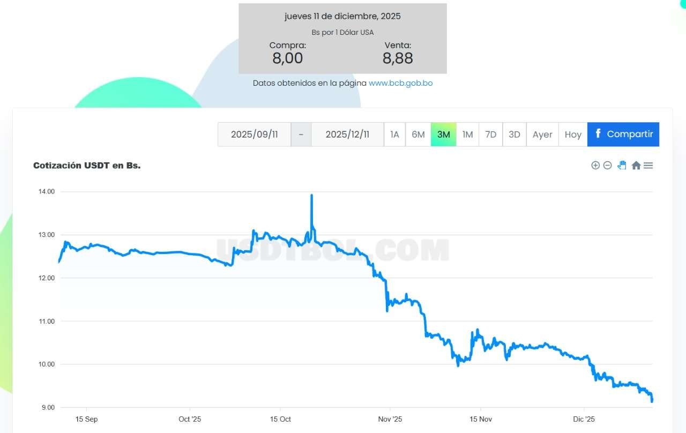Enable the 1A time range
Screen dimensions: 686x433
click(x=394, y=135)
